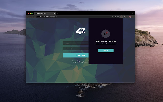Click the Login input field
163x102 pixels.
[x=76, y=43]
